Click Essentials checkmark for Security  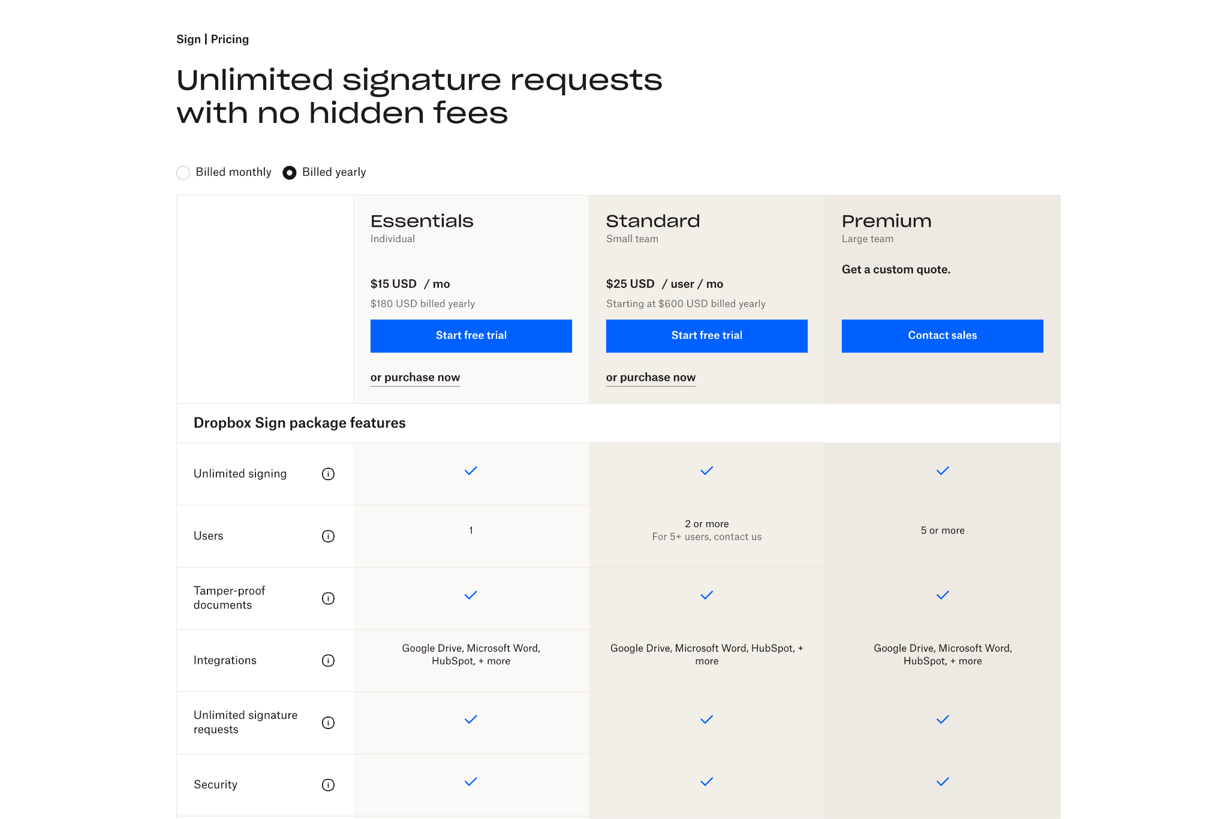point(471,782)
